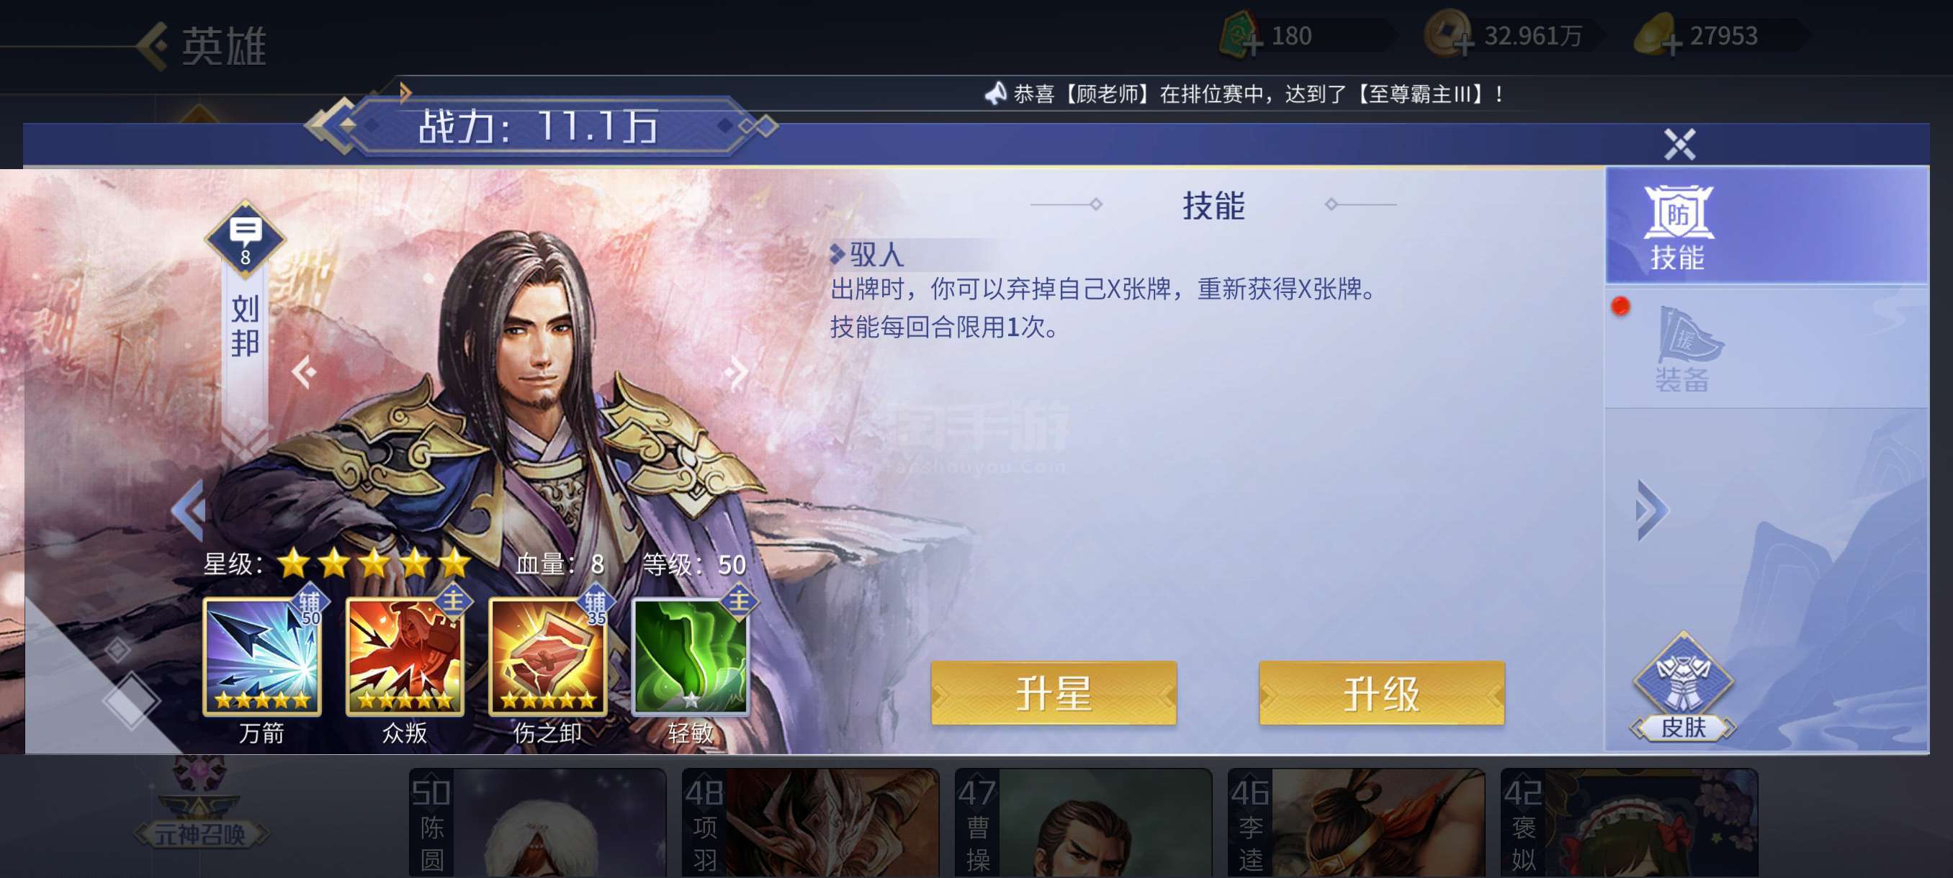Show next portrait with small right arrow

click(735, 372)
